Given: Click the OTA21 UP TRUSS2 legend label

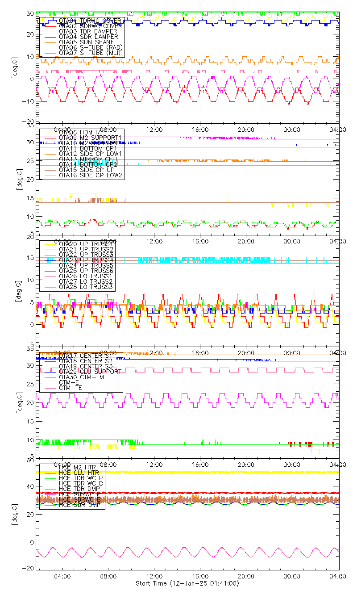Looking at the screenshot, I should tap(87, 249).
